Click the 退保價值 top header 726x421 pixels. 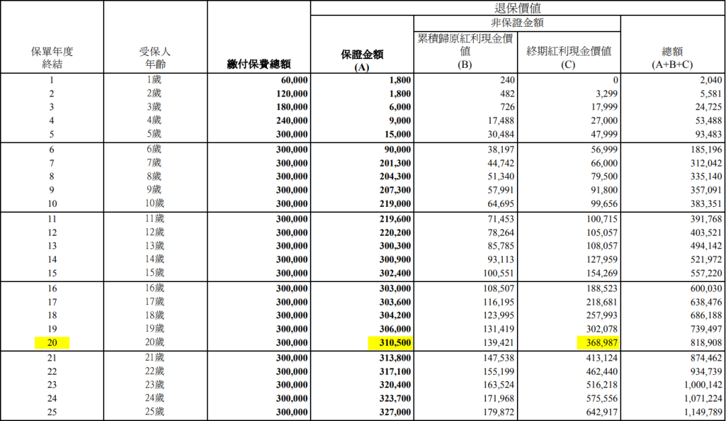pos(518,8)
